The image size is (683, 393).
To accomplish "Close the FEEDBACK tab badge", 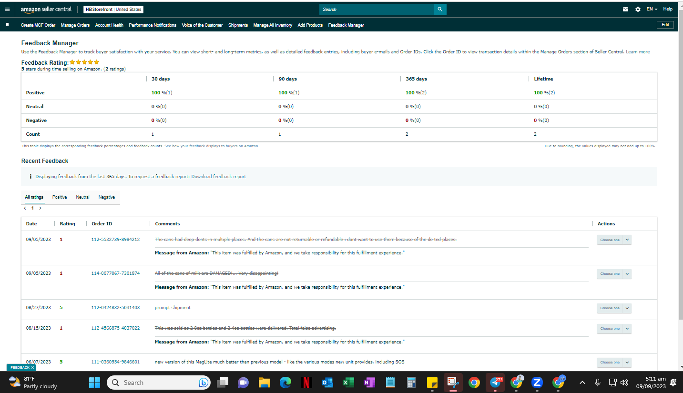I will 32,368.
